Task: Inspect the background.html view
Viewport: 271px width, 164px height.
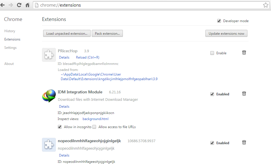Action: click(96, 119)
